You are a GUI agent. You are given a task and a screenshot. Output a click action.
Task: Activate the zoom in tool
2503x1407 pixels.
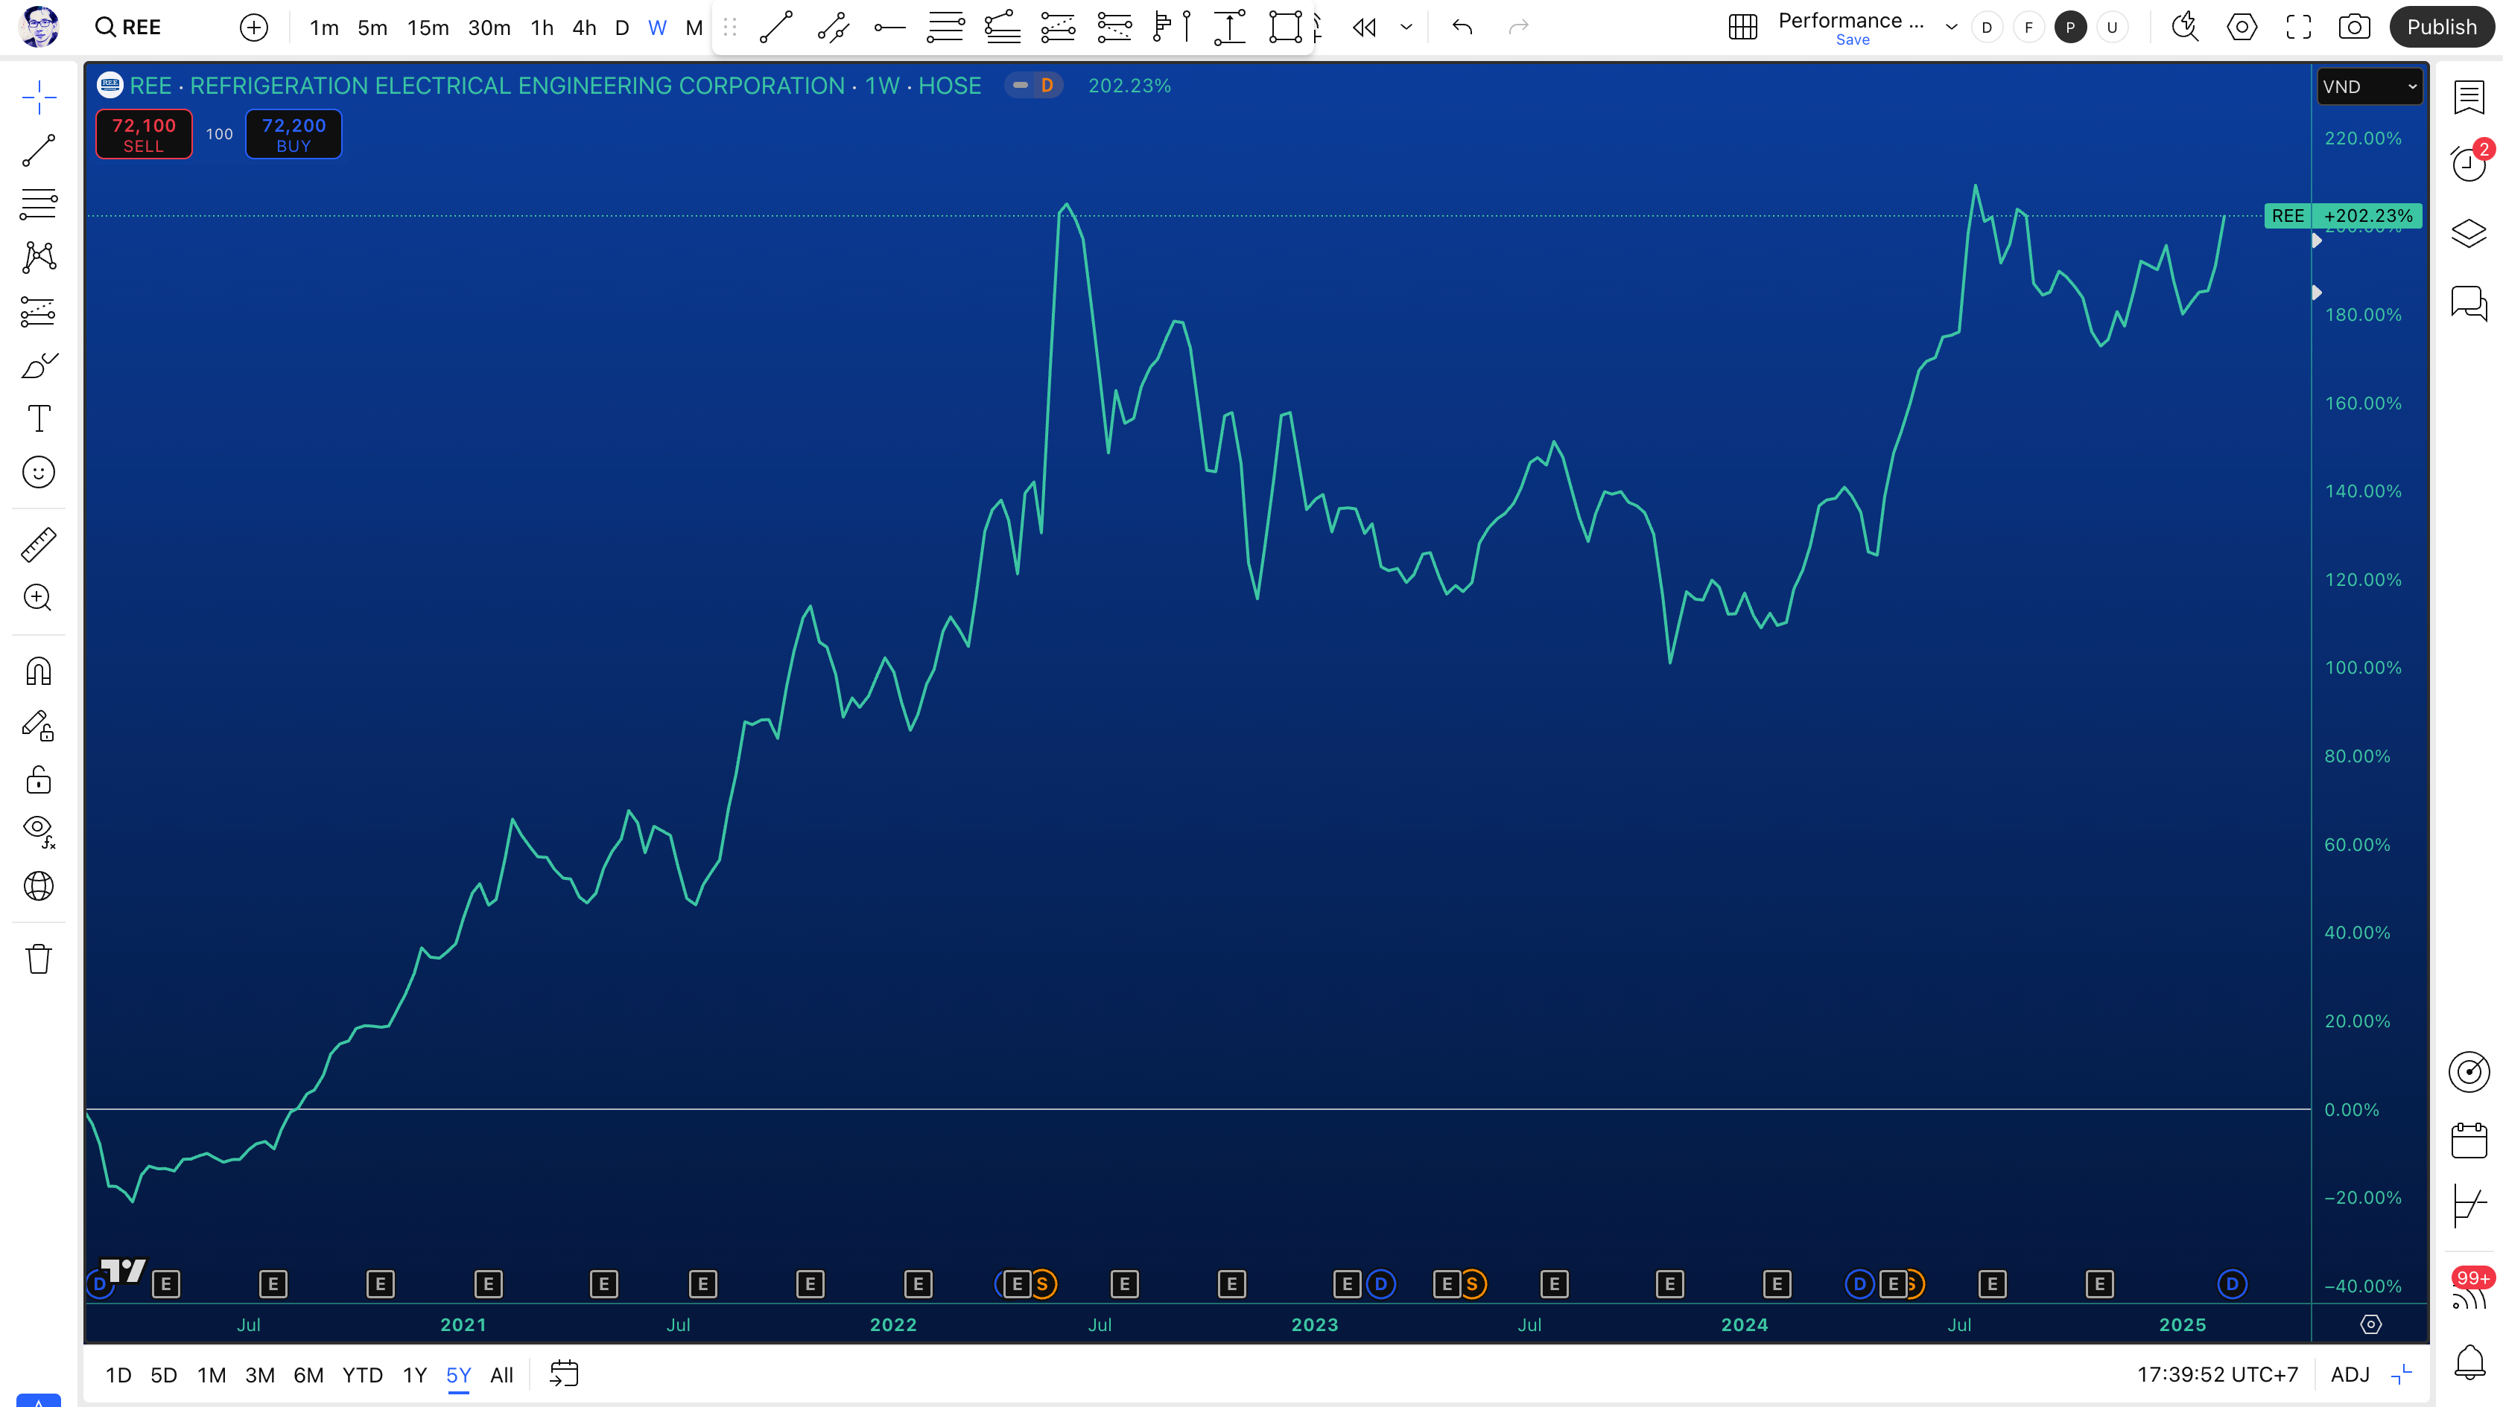tap(39, 598)
